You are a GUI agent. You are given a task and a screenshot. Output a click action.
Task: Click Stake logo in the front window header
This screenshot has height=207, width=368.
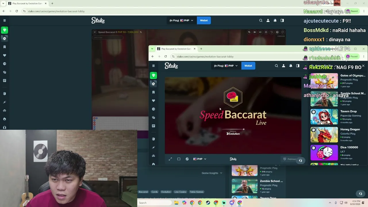[x=171, y=66]
